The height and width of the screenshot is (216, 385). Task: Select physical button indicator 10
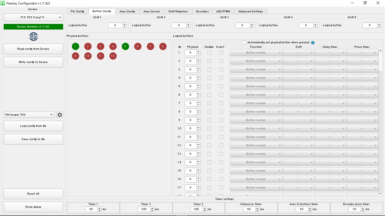click(x=88, y=56)
